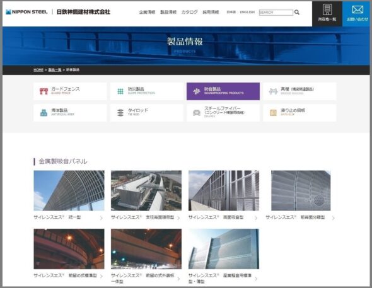Click chevron beside 前留め式標準型

point(102,276)
